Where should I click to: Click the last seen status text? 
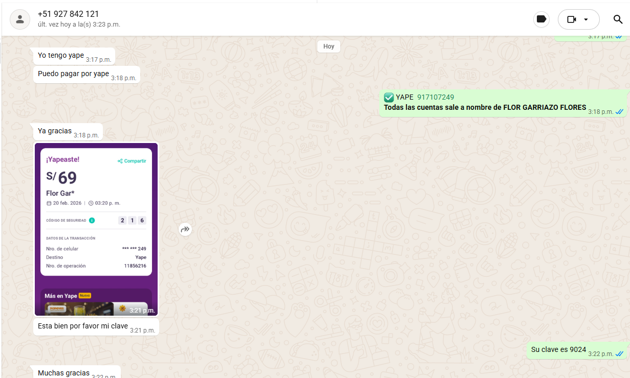click(x=79, y=25)
